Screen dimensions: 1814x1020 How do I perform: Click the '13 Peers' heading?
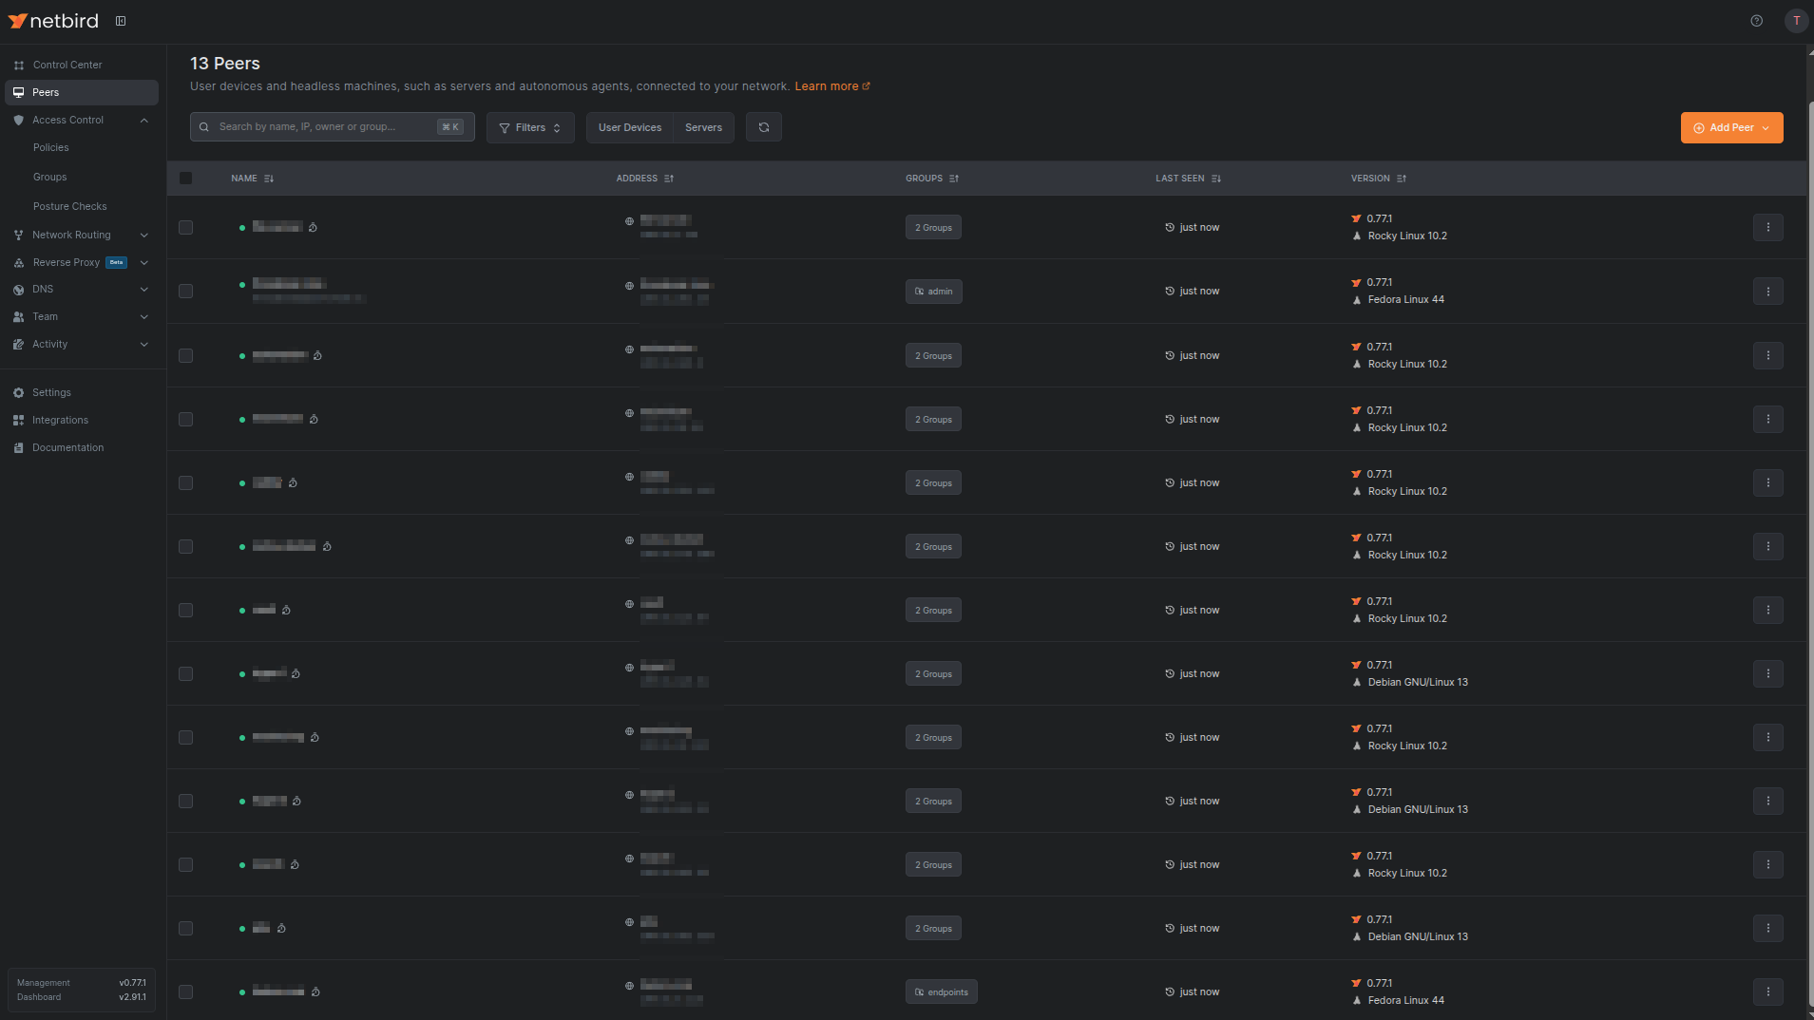(x=225, y=64)
